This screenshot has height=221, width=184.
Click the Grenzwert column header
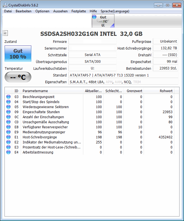point(134,91)
